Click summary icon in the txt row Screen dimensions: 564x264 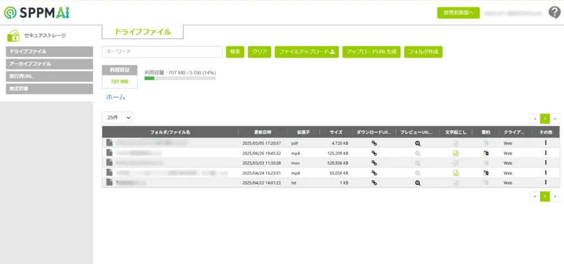[x=486, y=183]
